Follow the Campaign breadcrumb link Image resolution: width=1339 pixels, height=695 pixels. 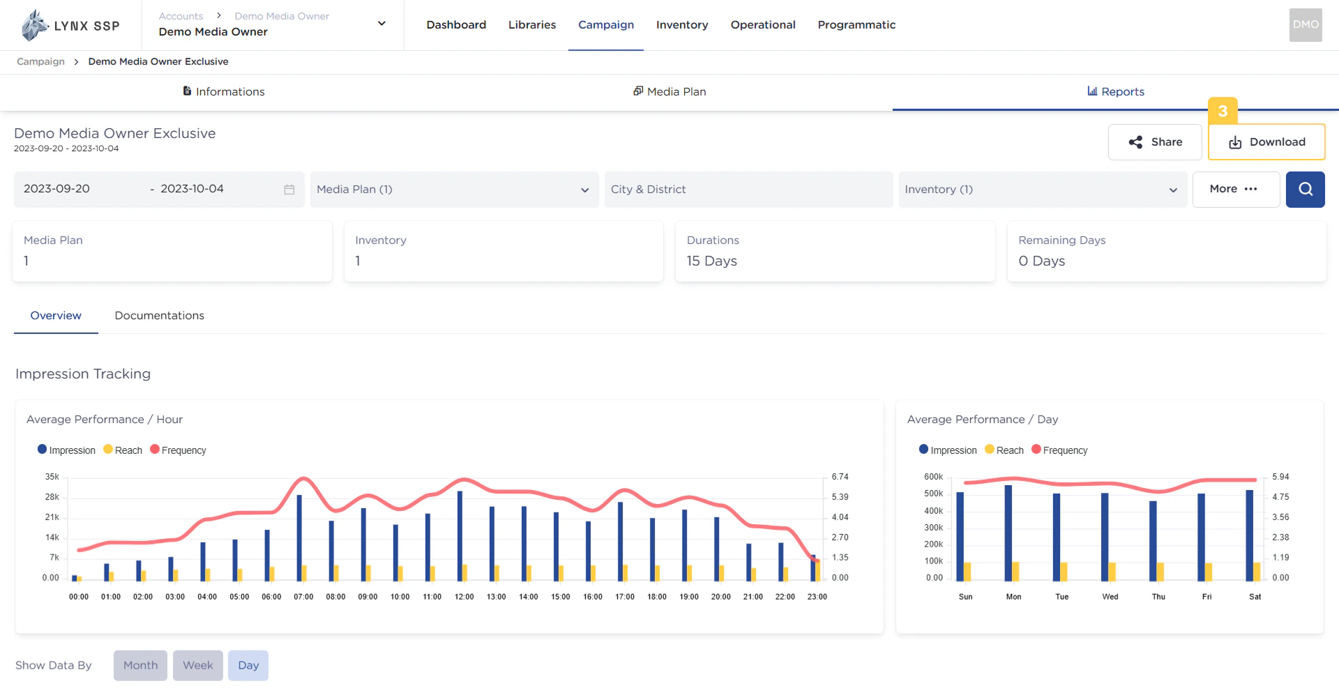(40, 61)
